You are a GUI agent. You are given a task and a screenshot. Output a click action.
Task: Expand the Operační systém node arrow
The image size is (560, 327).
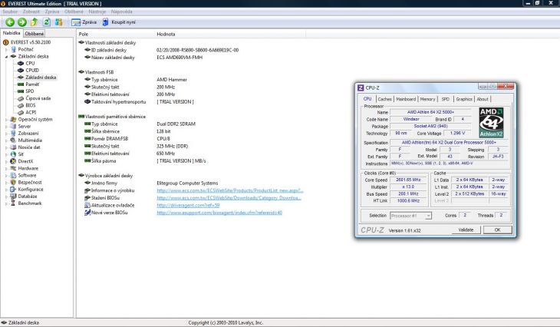[6, 120]
